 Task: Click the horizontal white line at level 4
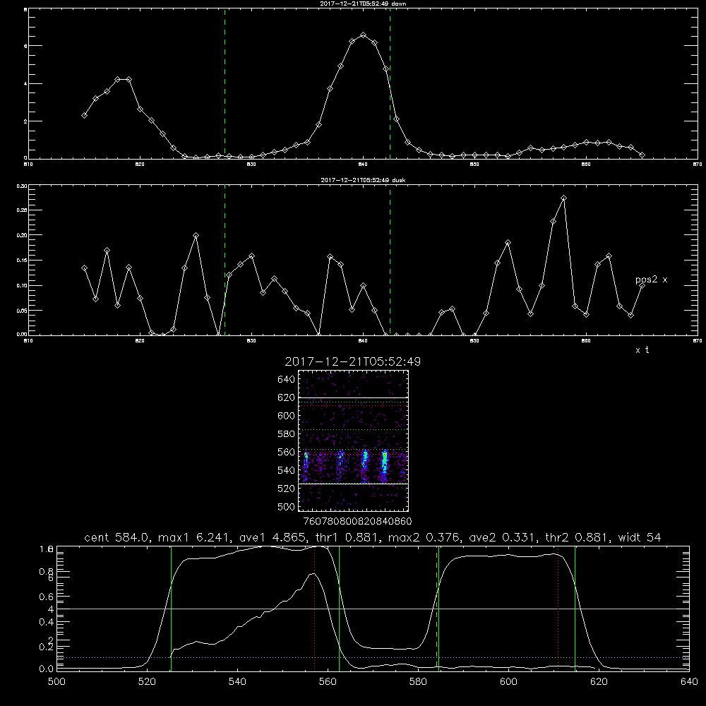pyautogui.click(x=373, y=609)
